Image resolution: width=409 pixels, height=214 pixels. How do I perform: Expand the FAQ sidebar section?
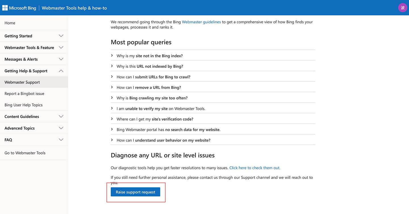pos(34,140)
